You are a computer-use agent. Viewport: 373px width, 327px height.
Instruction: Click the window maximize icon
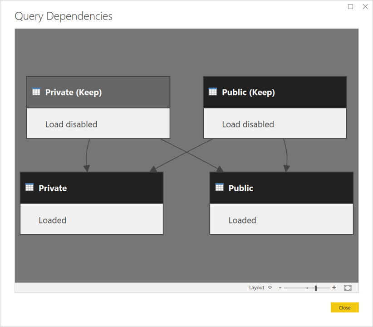(350, 7)
